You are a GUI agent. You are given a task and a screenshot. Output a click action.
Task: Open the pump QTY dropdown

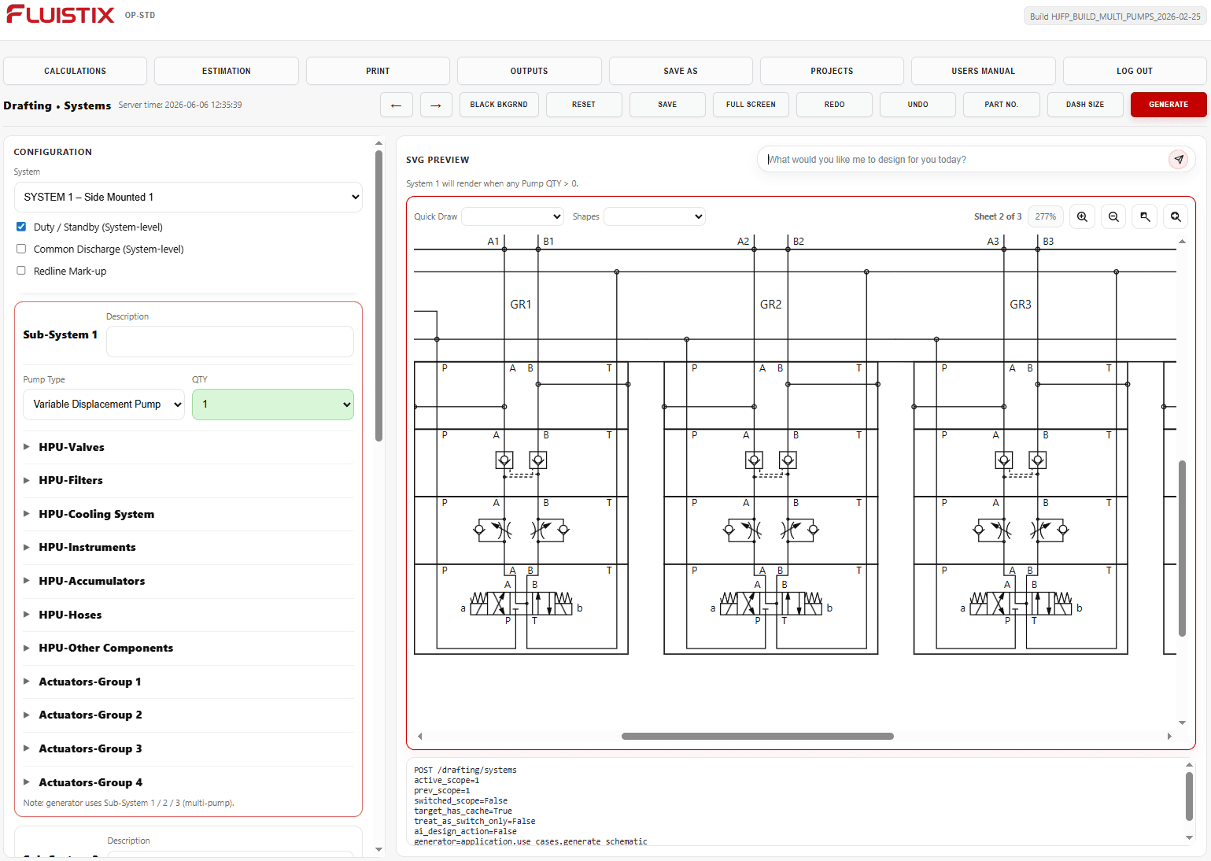273,405
